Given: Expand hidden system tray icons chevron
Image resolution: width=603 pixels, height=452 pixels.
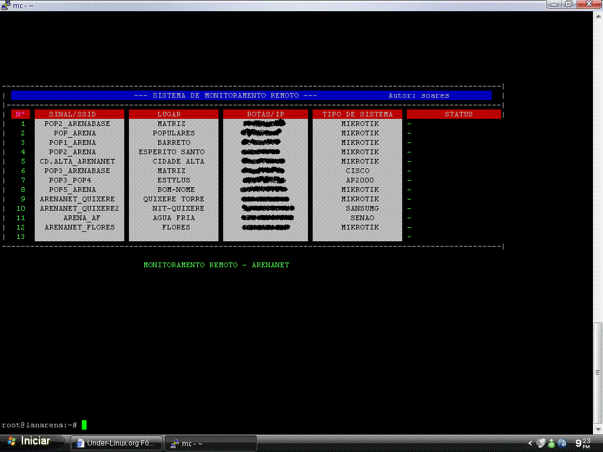Looking at the screenshot, I should (x=530, y=443).
